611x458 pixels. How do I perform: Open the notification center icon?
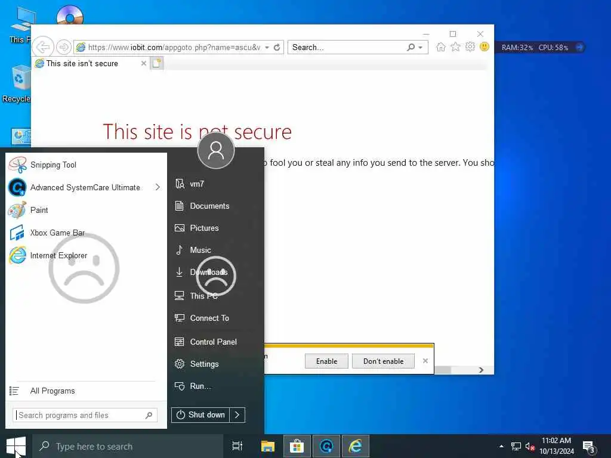pyautogui.click(x=589, y=447)
